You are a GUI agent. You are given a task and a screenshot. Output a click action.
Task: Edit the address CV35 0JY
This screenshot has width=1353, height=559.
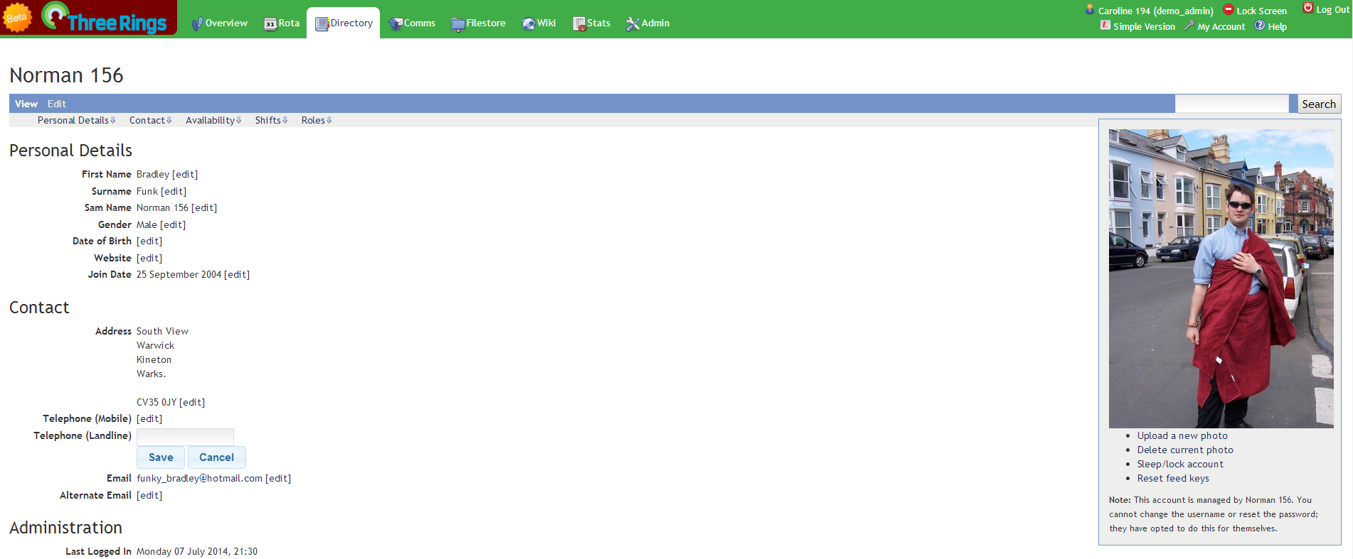(192, 402)
